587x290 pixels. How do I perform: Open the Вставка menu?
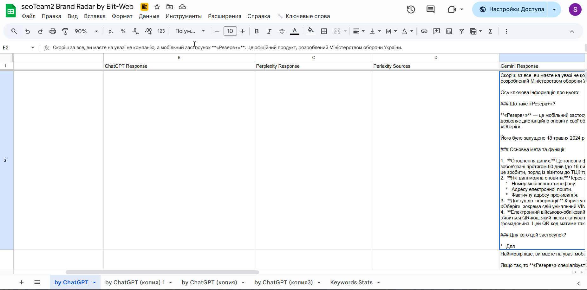[95, 16]
